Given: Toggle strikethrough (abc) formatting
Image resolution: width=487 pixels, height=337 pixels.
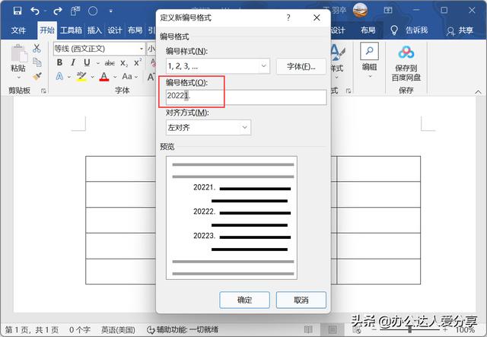Looking at the screenshot, I should click(x=110, y=63).
